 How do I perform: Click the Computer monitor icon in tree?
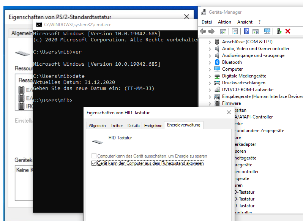[217, 69]
